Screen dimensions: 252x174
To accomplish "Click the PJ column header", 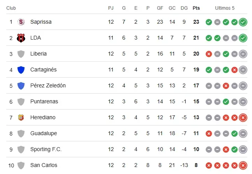I will [111, 8].
